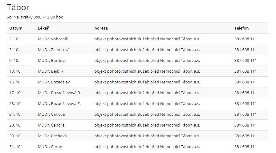Select MUDr. Cahová doctor name
The height and width of the screenshot is (153, 276).
point(51,115)
